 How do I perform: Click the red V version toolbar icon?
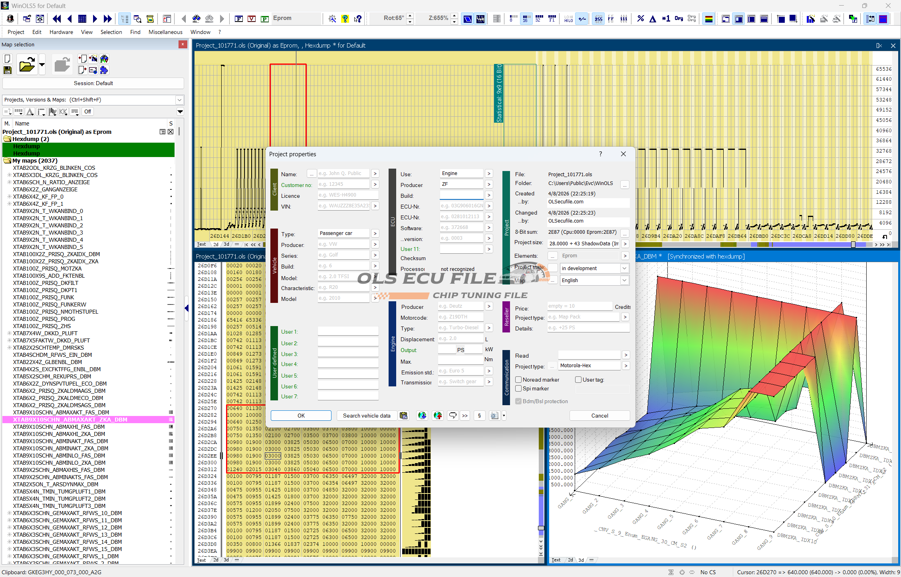(252, 18)
